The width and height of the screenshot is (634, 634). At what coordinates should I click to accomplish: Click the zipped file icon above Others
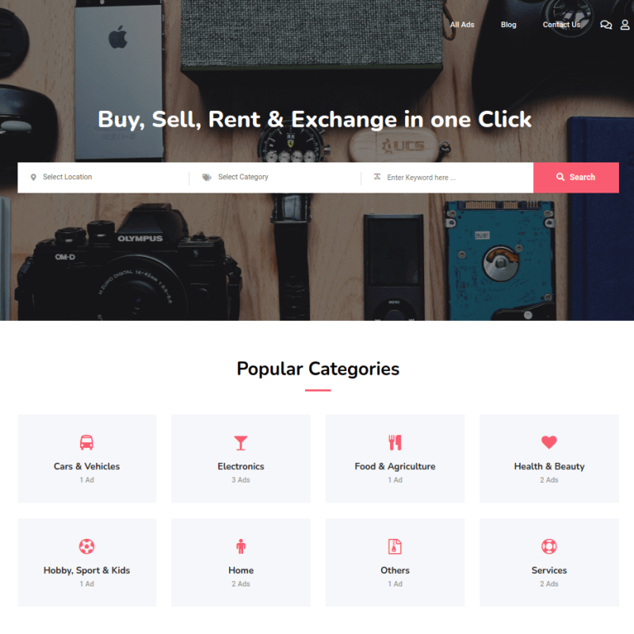[x=395, y=546]
